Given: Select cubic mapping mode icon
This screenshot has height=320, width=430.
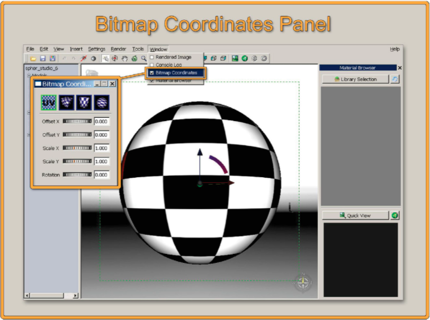Looking at the screenshot, I should (x=66, y=103).
